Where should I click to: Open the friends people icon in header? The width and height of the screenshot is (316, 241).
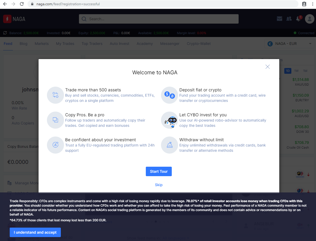click(x=289, y=19)
